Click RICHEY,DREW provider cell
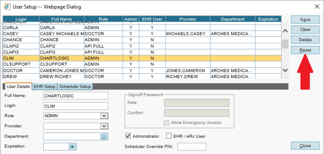Viewport: 324px width, 154px height. [x=188, y=77]
